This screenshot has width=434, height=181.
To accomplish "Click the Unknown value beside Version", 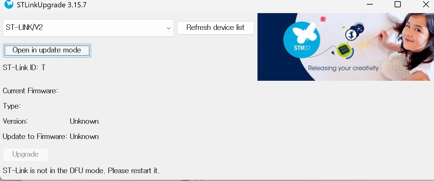I will click(84, 121).
